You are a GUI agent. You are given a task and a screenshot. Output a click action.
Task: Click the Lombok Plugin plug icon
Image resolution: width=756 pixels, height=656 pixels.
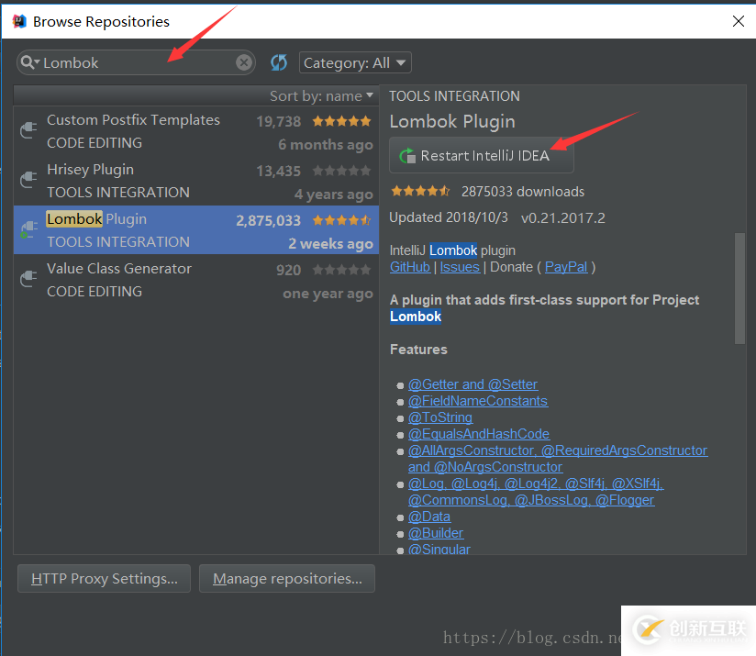[x=28, y=230]
